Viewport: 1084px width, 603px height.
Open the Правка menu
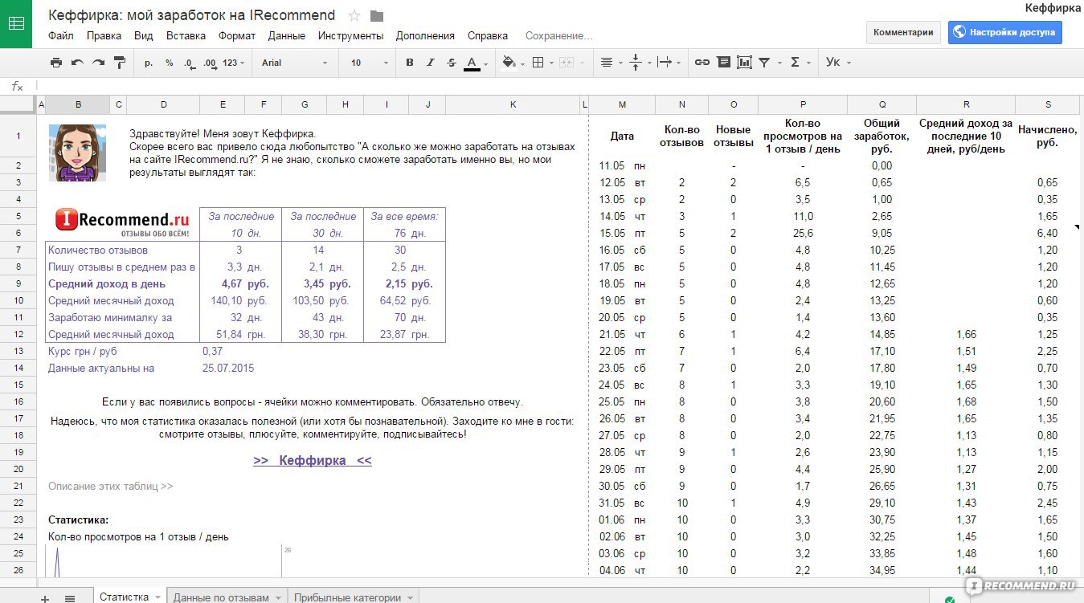104,35
